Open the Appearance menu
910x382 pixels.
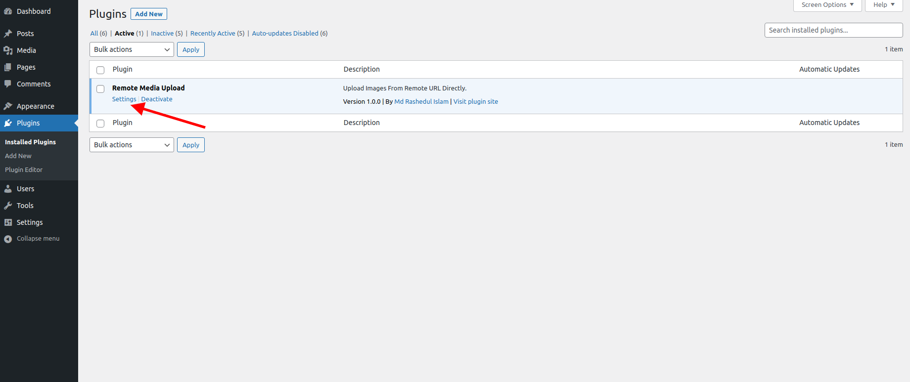click(x=36, y=106)
